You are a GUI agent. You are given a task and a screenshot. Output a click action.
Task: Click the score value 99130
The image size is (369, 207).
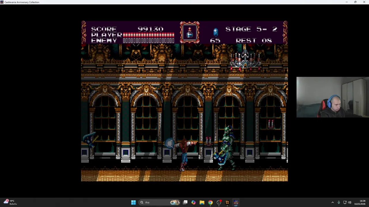(150, 29)
